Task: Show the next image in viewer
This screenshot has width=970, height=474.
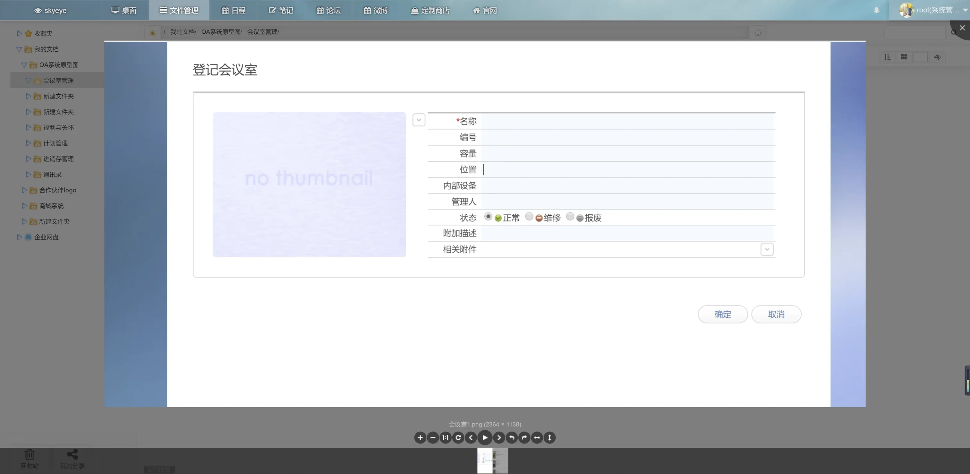Action: 499,437
